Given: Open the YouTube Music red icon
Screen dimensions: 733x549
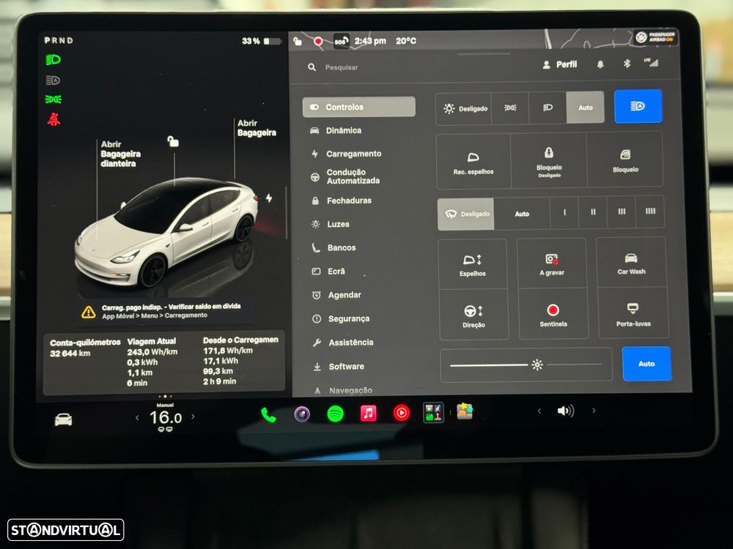Looking at the screenshot, I should pyautogui.click(x=402, y=413).
